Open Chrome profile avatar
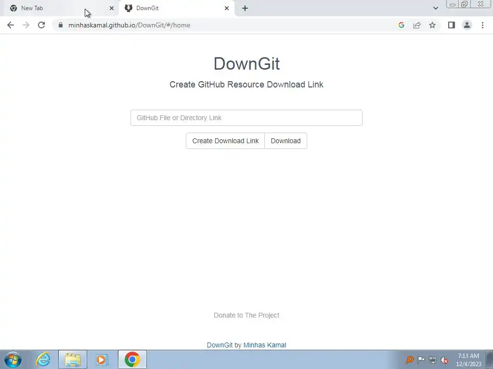 click(467, 25)
